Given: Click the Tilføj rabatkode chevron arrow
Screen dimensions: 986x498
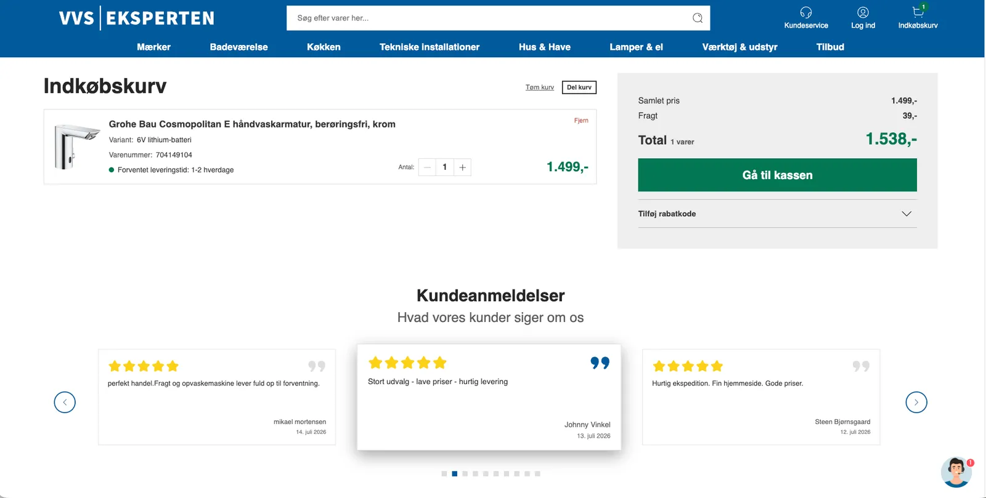Looking at the screenshot, I should (x=907, y=214).
